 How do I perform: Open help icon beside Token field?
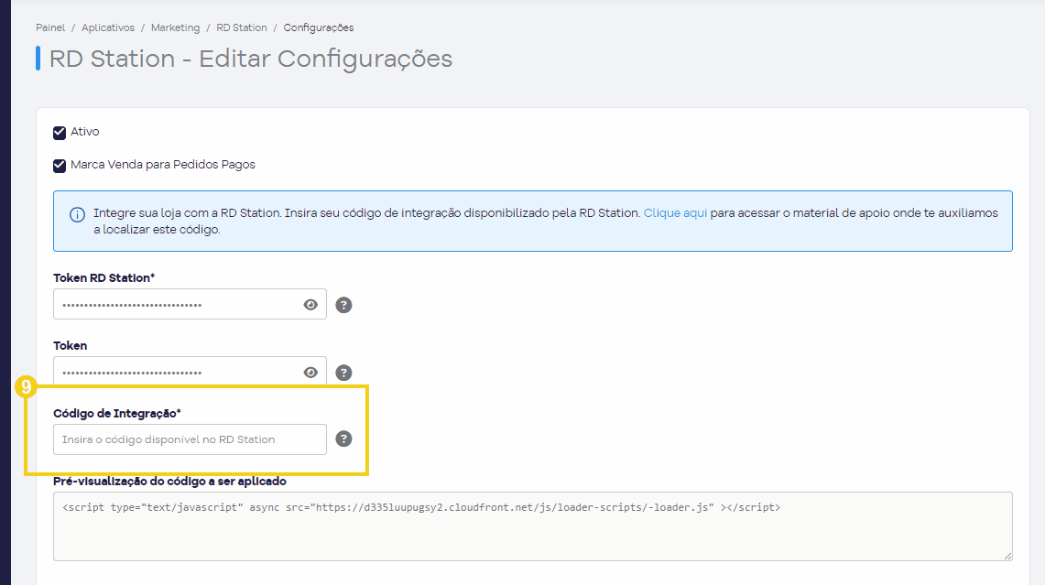tap(343, 373)
